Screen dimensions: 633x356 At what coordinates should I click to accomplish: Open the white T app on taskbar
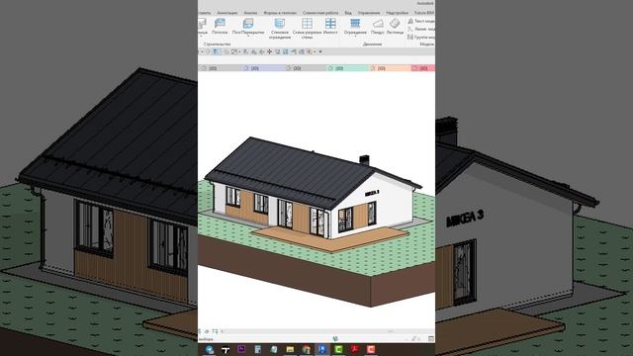coord(226,349)
